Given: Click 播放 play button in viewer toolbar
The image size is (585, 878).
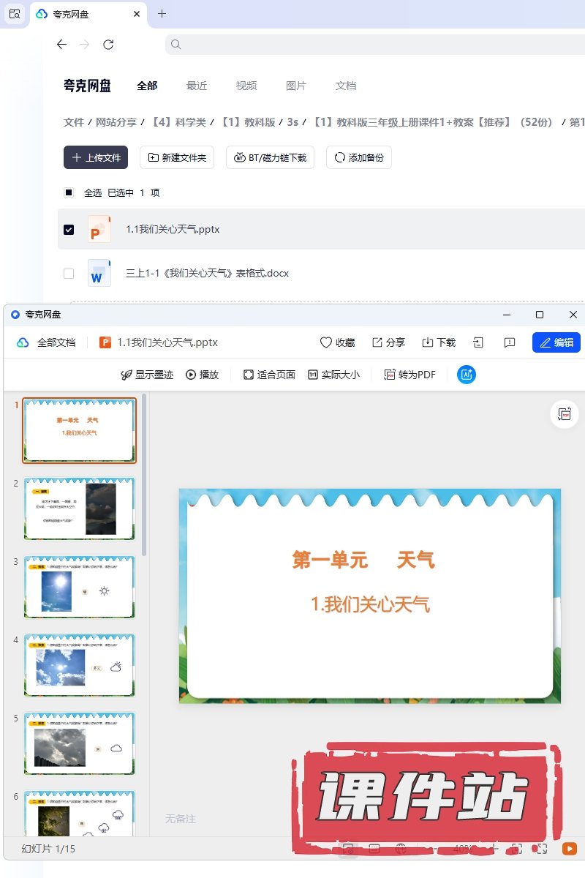Looking at the screenshot, I should [202, 375].
